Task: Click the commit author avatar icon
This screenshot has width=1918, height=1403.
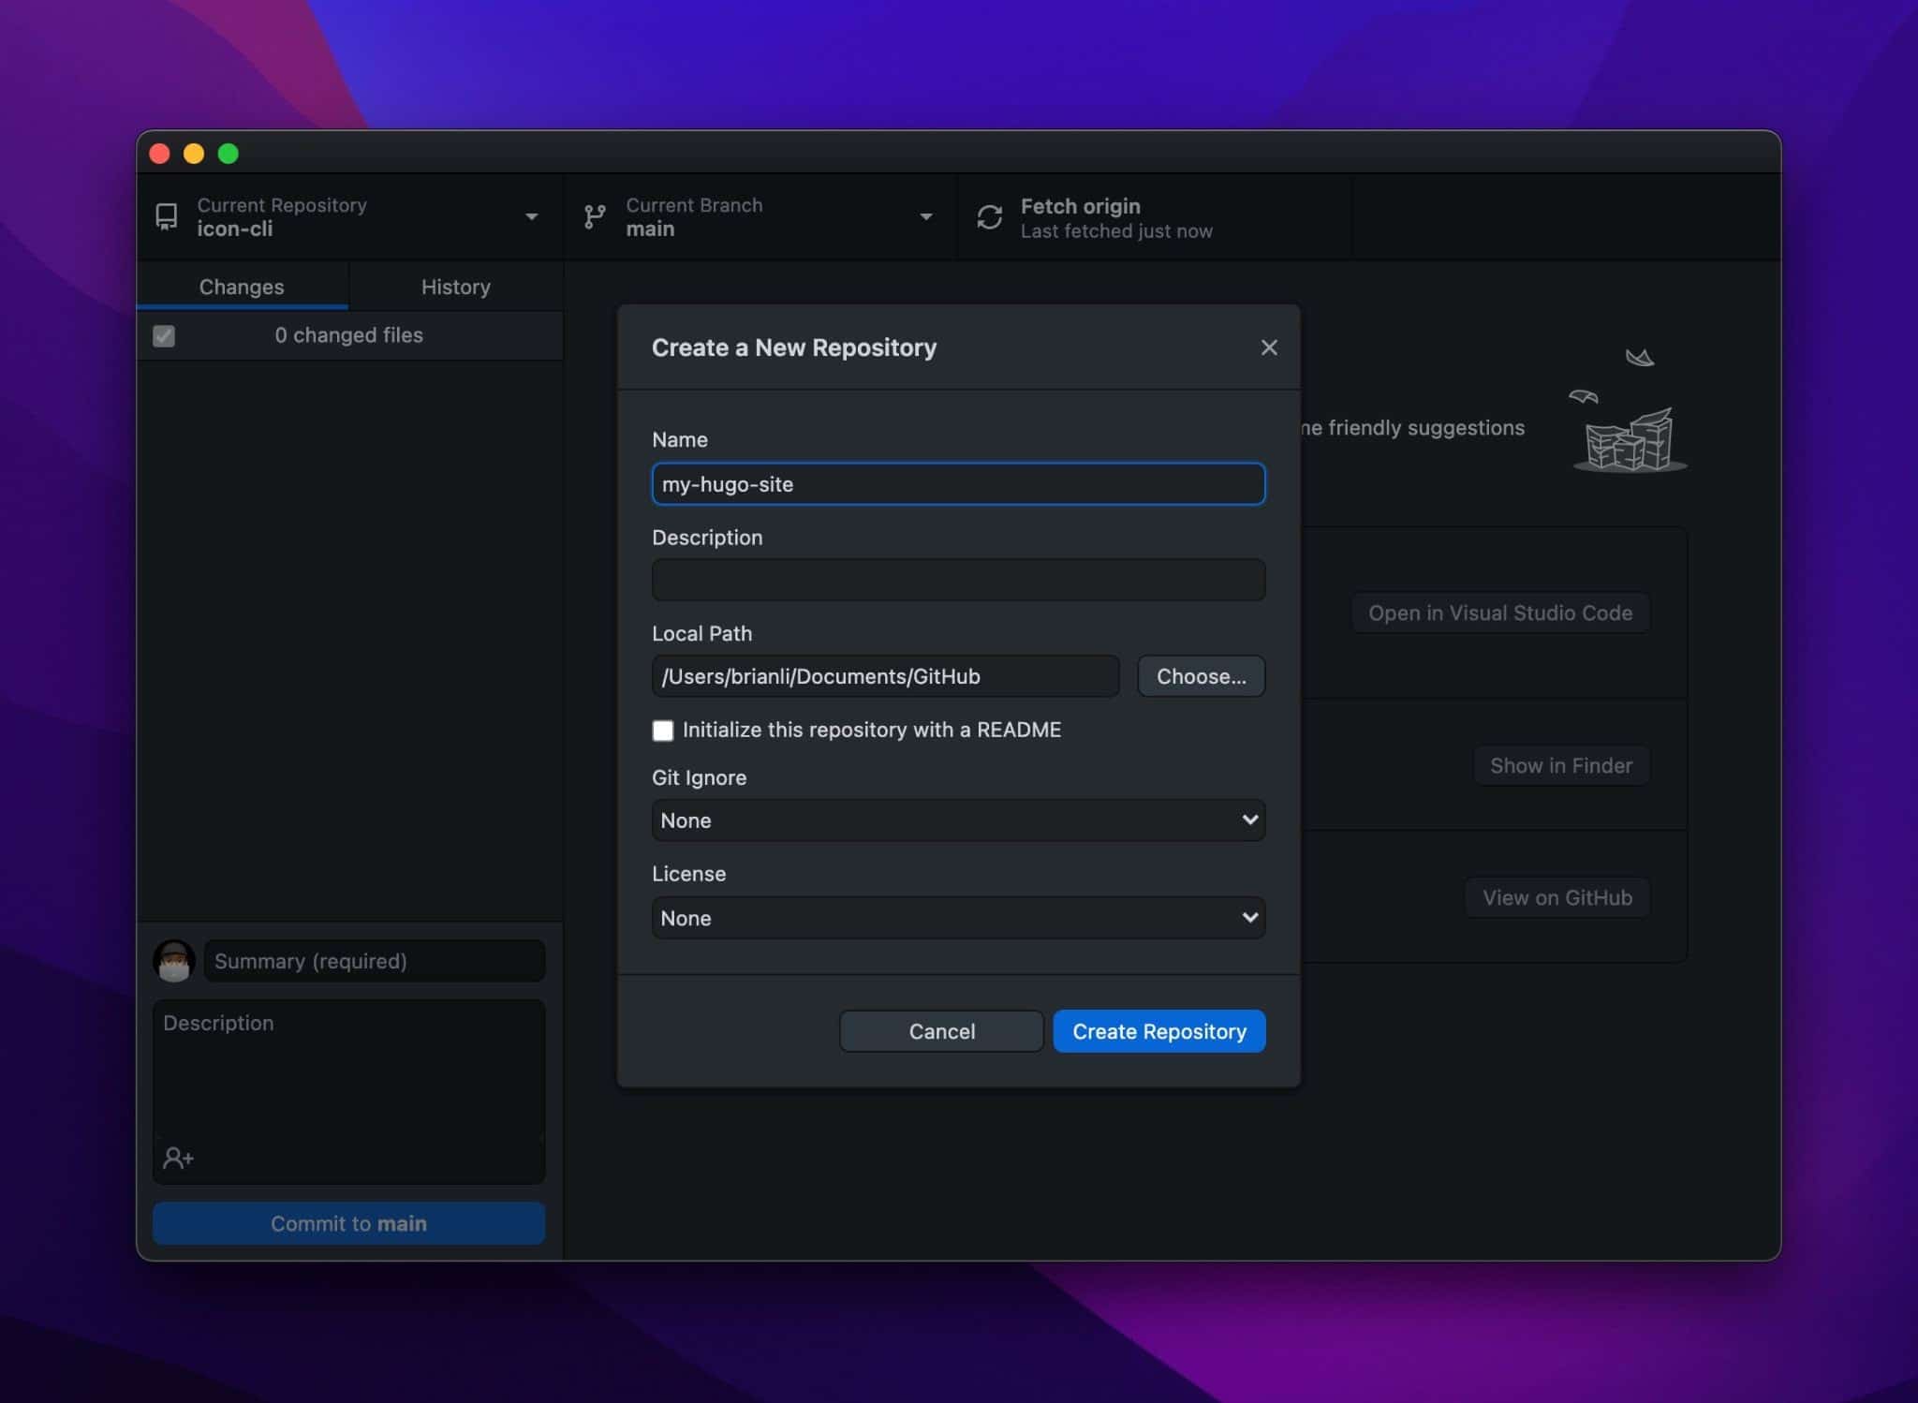Action: tap(174, 959)
